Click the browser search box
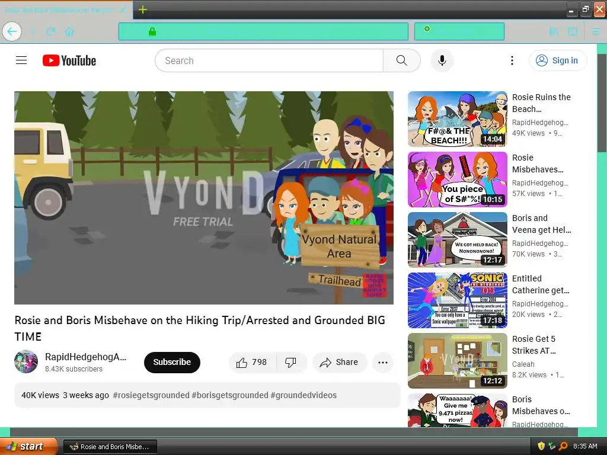Image resolution: width=607 pixels, height=455 pixels. tap(459, 31)
